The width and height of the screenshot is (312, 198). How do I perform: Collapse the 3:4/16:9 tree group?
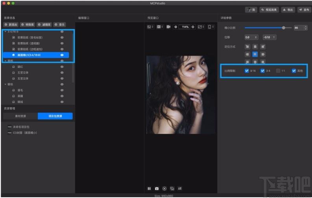pyautogui.click(x=5, y=31)
